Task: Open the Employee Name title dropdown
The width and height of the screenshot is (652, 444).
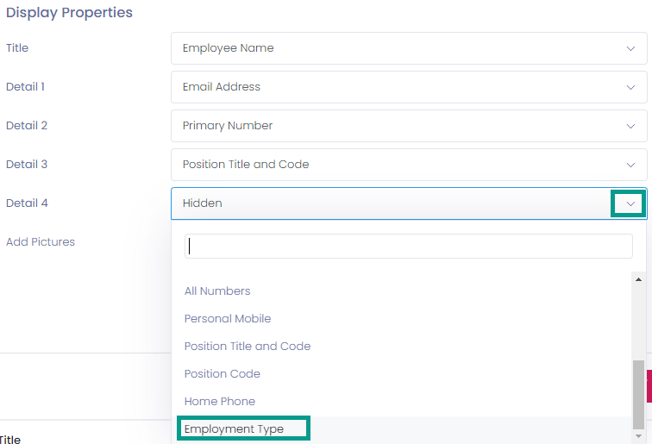Action: click(x=409, y=48)
